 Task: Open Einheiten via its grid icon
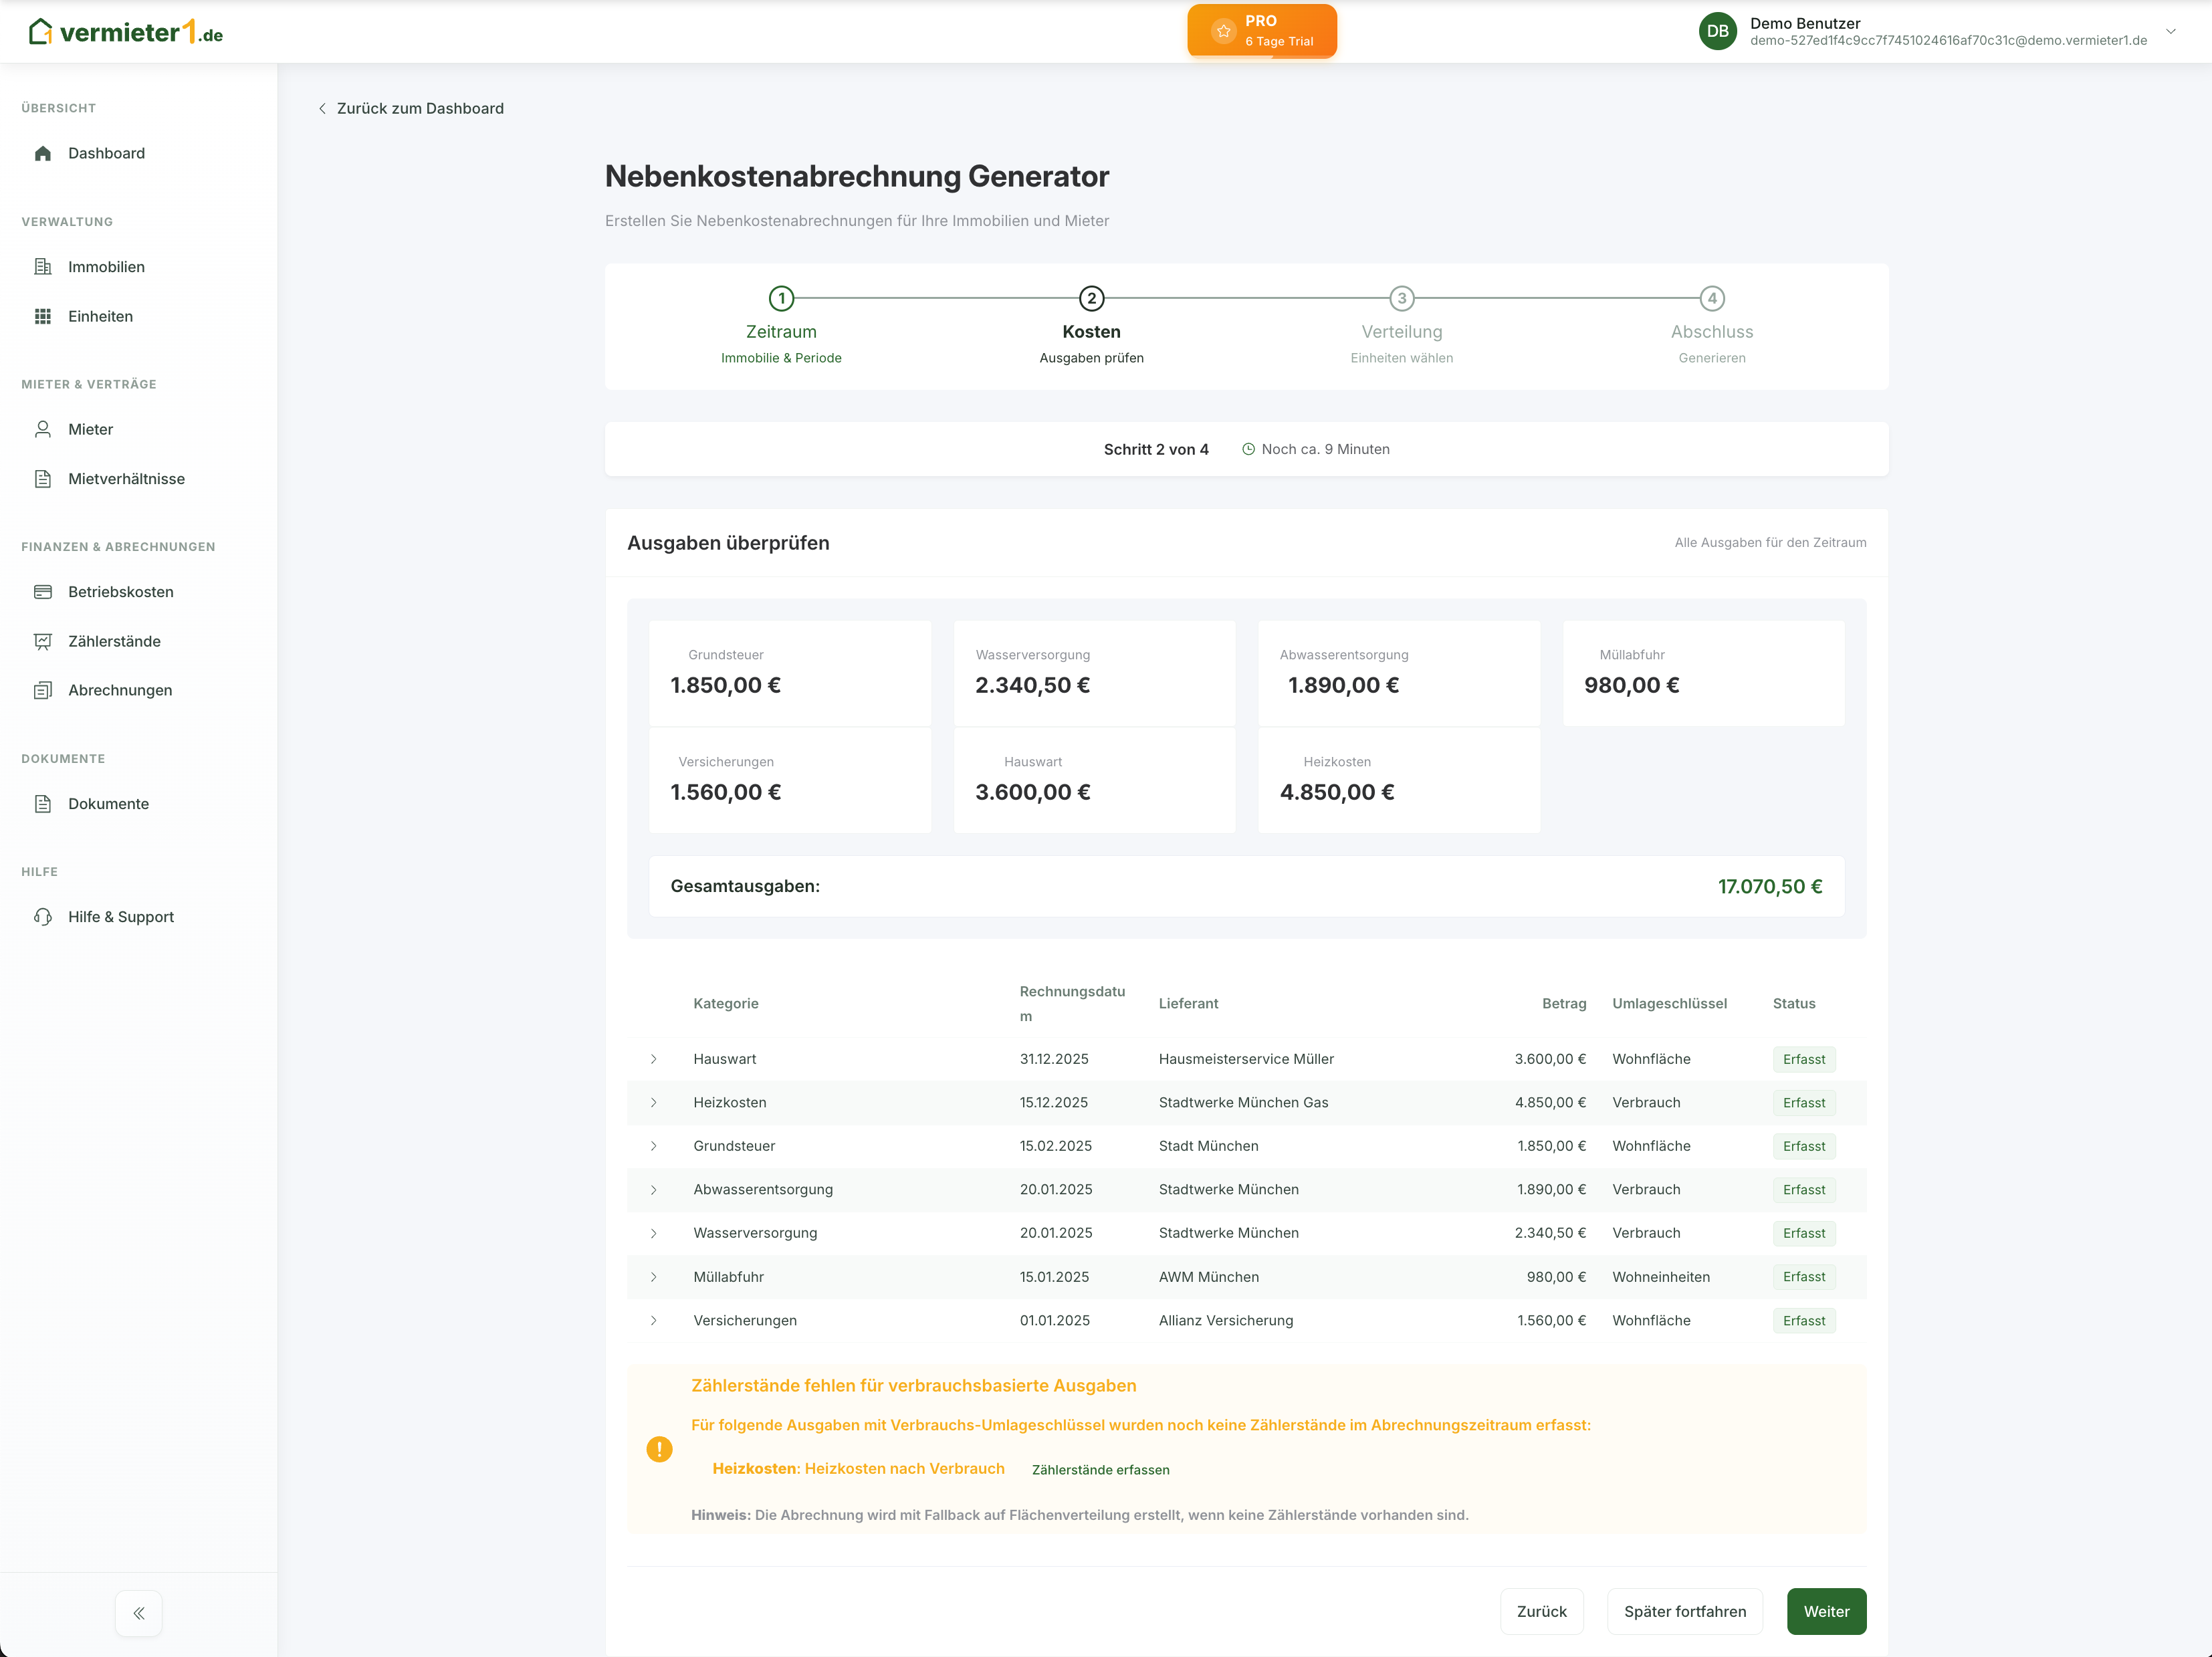pos(43,316)
